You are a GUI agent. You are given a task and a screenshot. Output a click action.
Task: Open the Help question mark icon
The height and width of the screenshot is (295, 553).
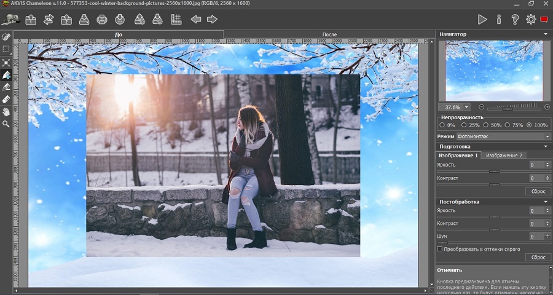click(x=515, y=20)
